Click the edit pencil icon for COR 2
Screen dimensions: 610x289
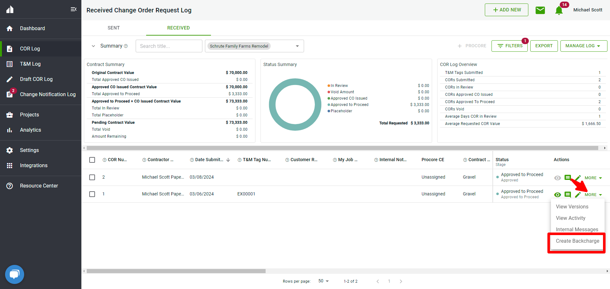[x=578, y=178]
